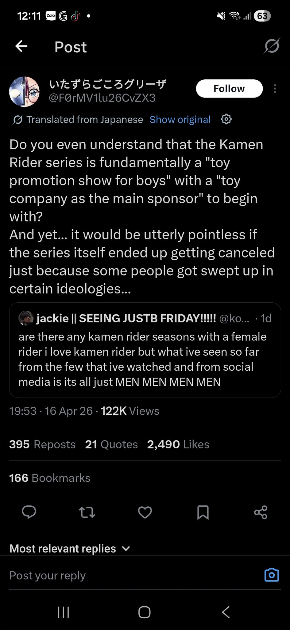Attach photo using camera icon
This screenshot has width=290, height=630.
(x=272, y=575)
